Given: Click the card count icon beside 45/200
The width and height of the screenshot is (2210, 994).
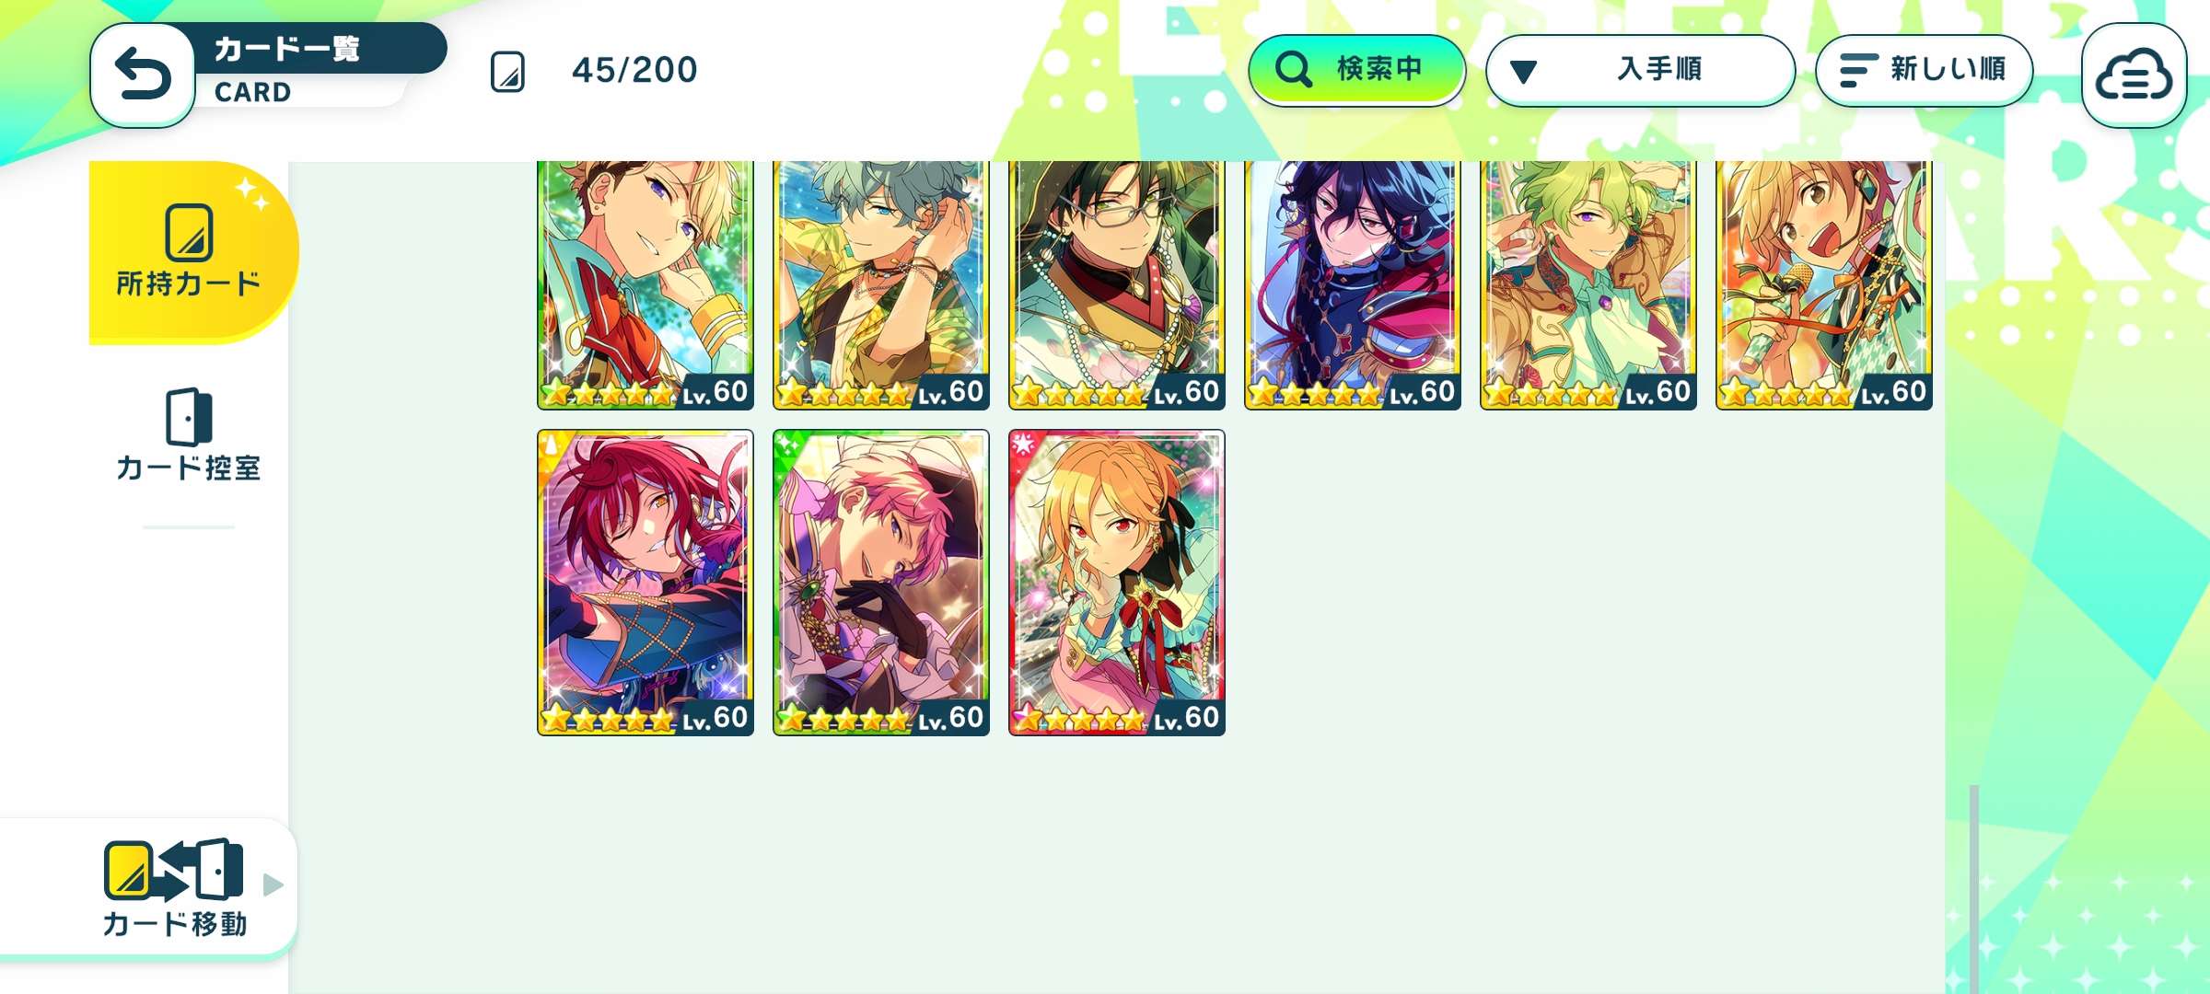Looking at the screenshot, I should coord(507,72).
